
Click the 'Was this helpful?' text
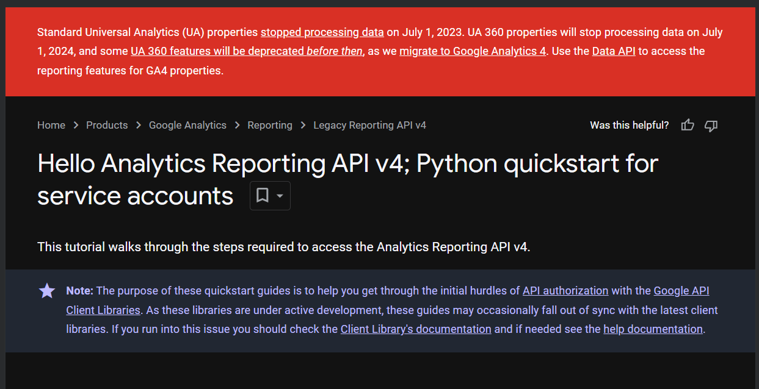point(629,125)
